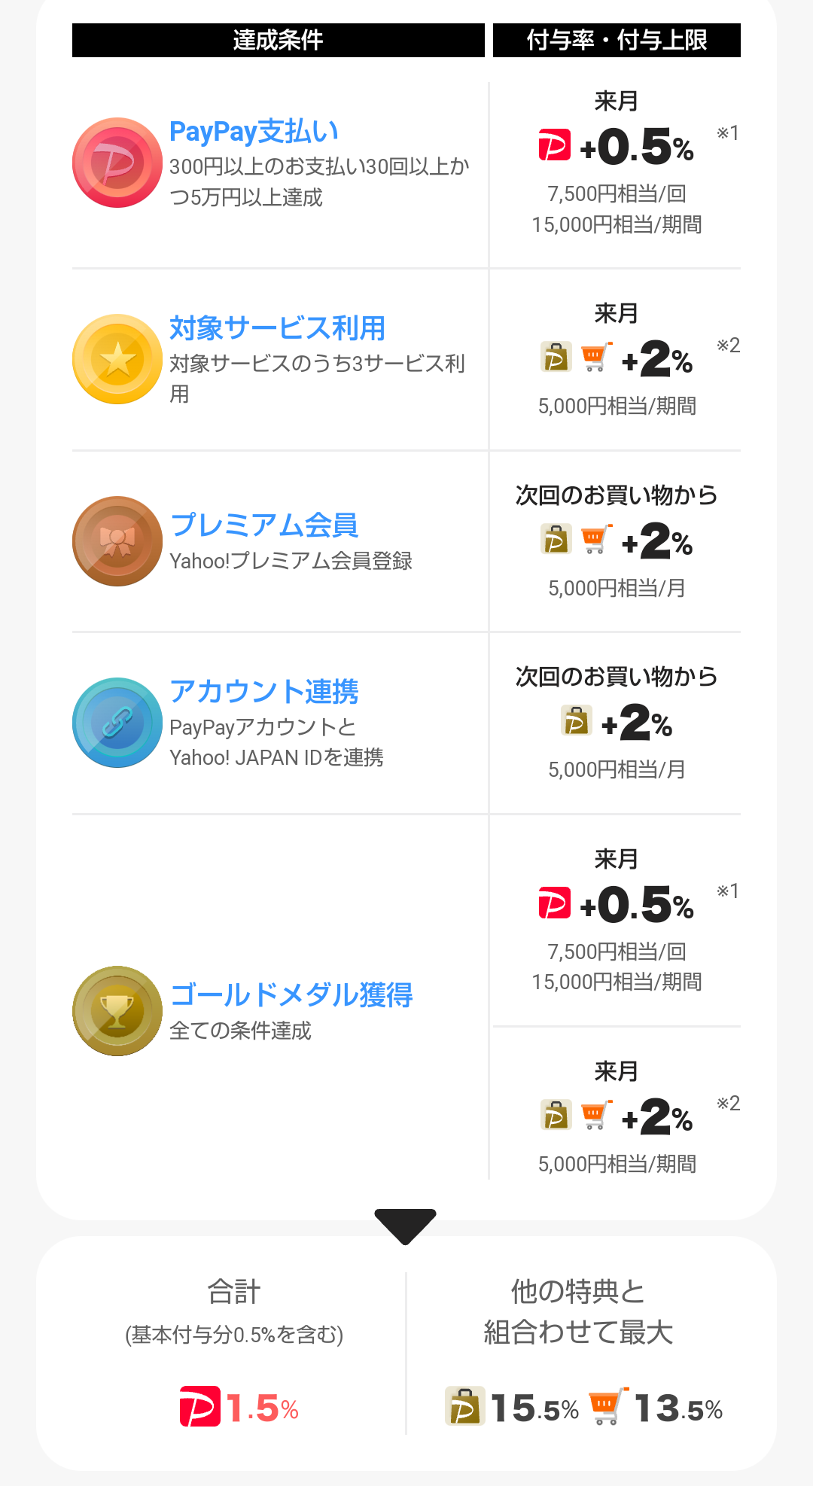Click the shopping bag icon in アカウント連携 row

point(577,720)
